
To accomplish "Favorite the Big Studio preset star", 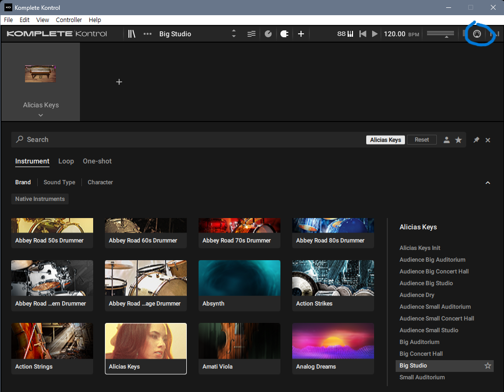I will pos(488,366).
